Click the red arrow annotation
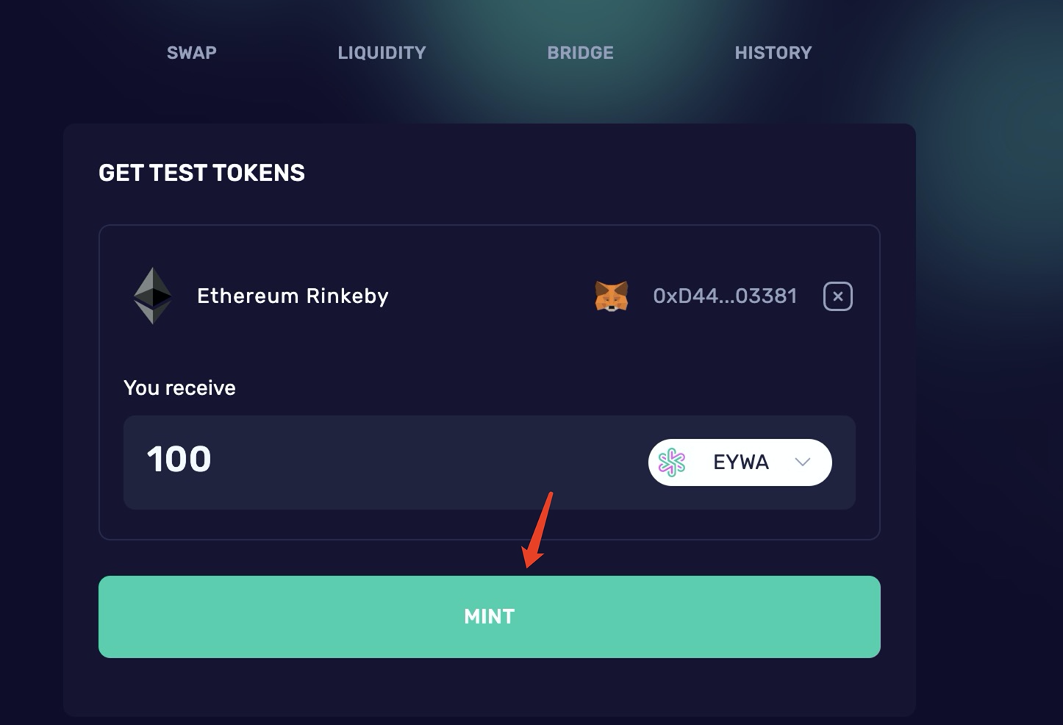1063x725 pixels. tap(538, 529)
